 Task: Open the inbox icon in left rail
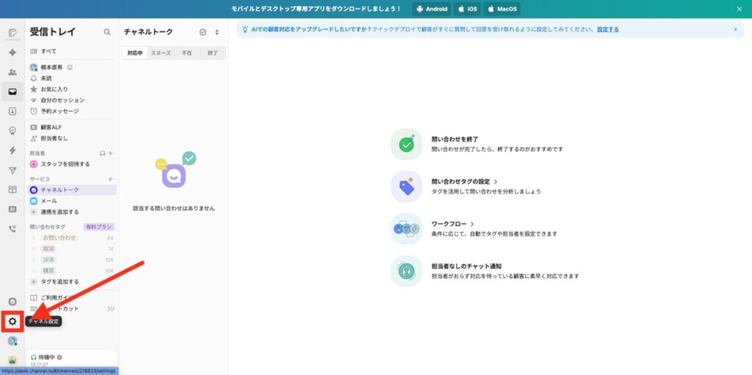pyautogui.click(x=12, y=92)
